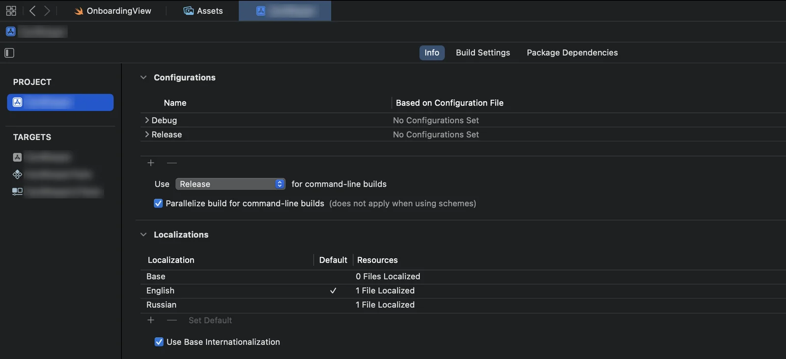
Task: Click the Set Default button
Action: tap(210, 320)
